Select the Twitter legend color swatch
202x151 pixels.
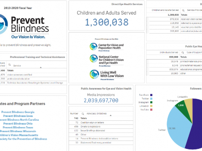pyautogui.click(x=151, y=99)
